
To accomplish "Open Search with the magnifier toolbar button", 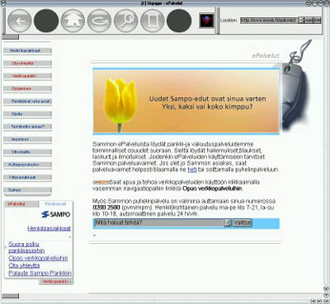I will [125, 21].
